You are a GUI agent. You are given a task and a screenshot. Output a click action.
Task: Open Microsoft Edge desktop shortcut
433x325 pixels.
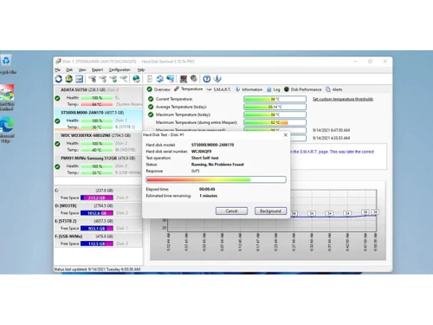tap(7, 129)
